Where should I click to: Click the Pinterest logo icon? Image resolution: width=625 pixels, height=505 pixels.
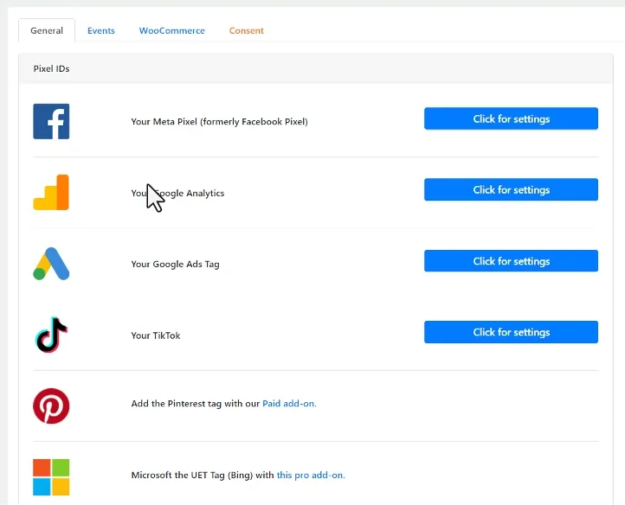click(51, 406)
